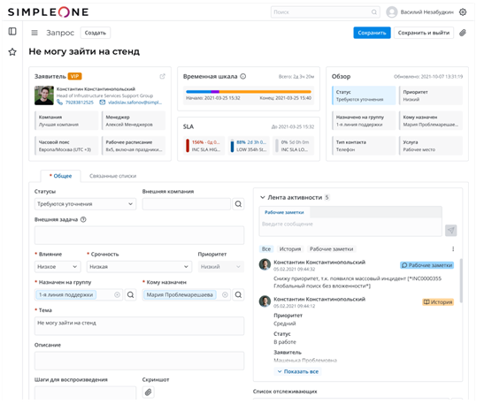Open user avatar for Василий Незабудкин

pos(392,11)
